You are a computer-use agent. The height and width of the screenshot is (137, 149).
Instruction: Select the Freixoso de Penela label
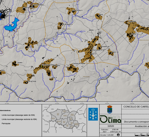coord(79,63)
